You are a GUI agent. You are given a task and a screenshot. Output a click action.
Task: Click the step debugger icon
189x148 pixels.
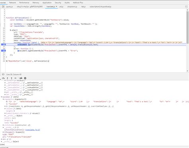coord(16,78)
